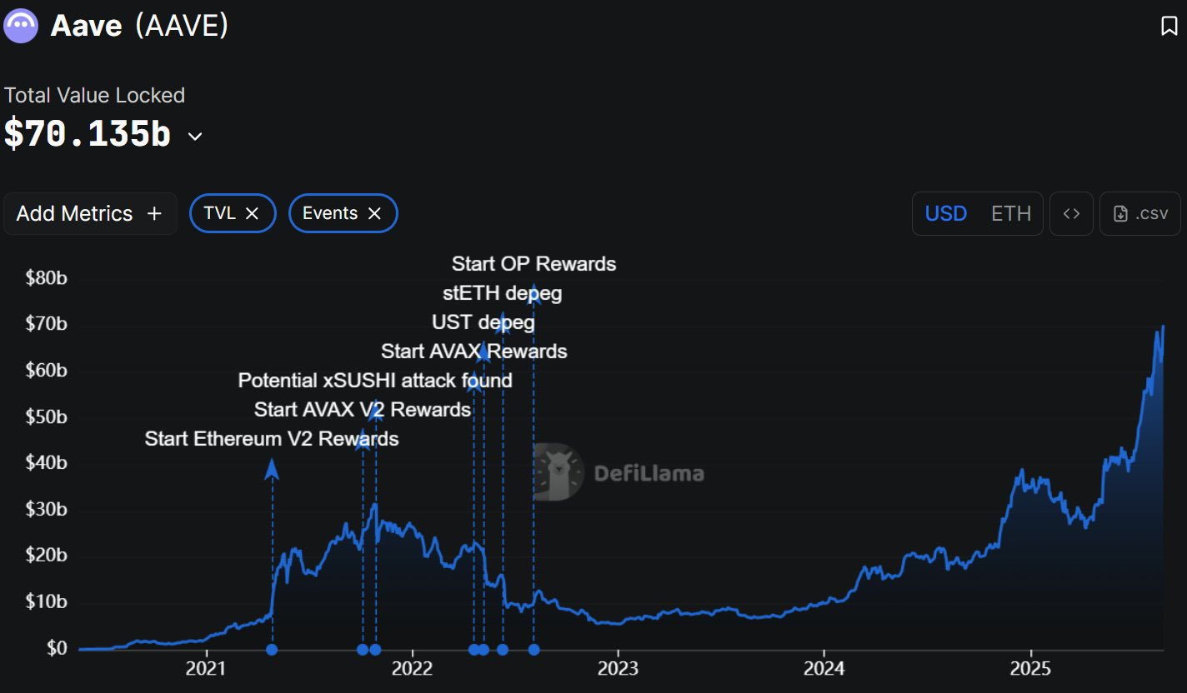Click the 2023 x-axis label
The width and height of the screenshot is (1187, 693).
[x=618, y=669]
